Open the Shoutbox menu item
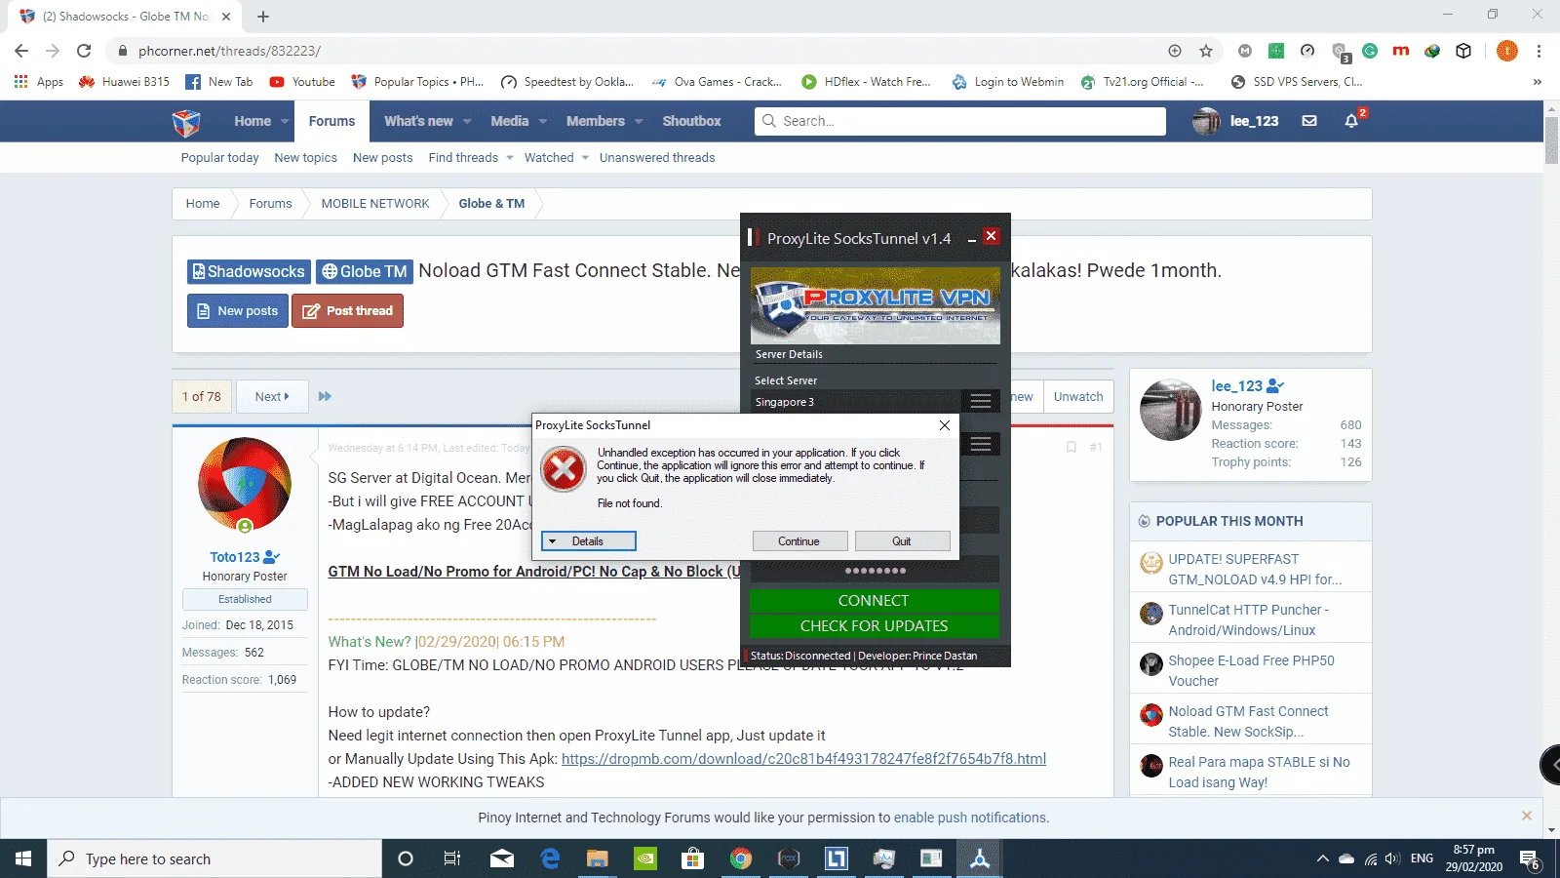The image size is (1560, 878). pos(691,121)
